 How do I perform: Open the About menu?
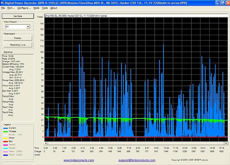[x=54, y=8]
